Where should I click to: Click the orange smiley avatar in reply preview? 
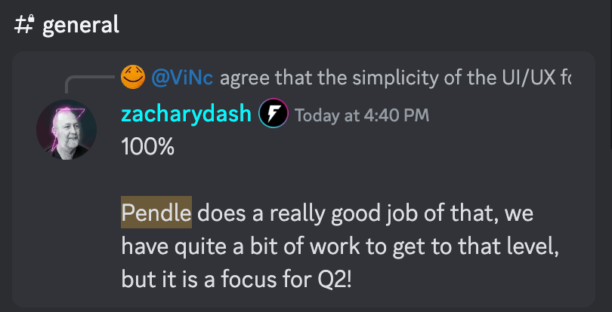pyautogui.click(x=132, y=75)
